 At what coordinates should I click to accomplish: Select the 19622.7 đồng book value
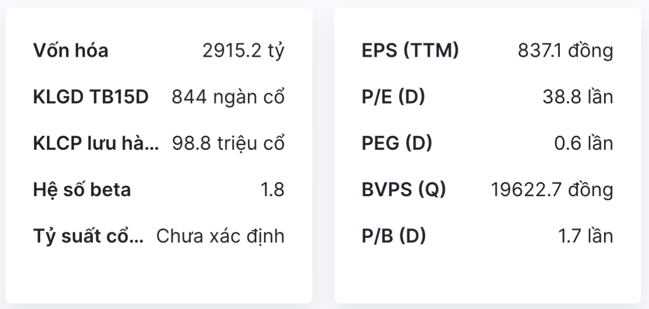tap(551, 190)
